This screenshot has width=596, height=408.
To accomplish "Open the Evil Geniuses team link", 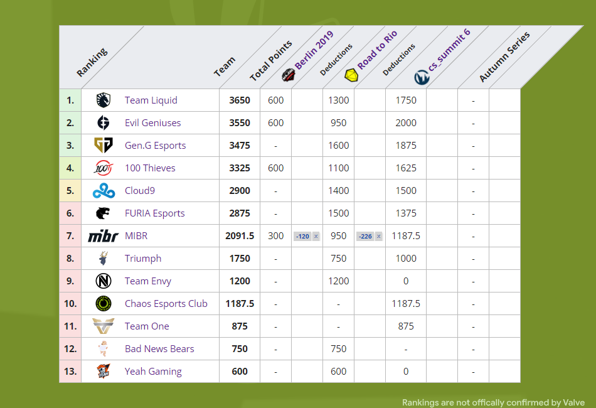I will pyautogui.click(x=153, y=123).
